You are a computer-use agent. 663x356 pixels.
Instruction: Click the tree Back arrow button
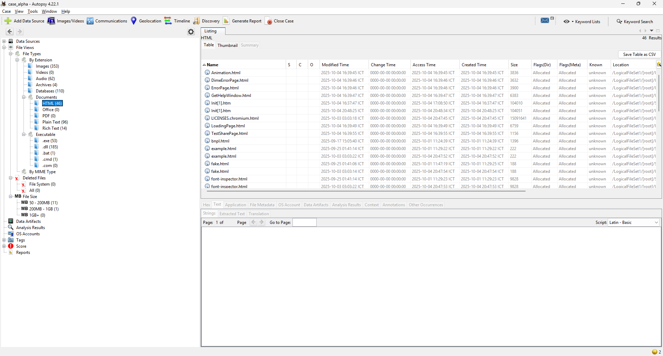[x=10, y=32]
